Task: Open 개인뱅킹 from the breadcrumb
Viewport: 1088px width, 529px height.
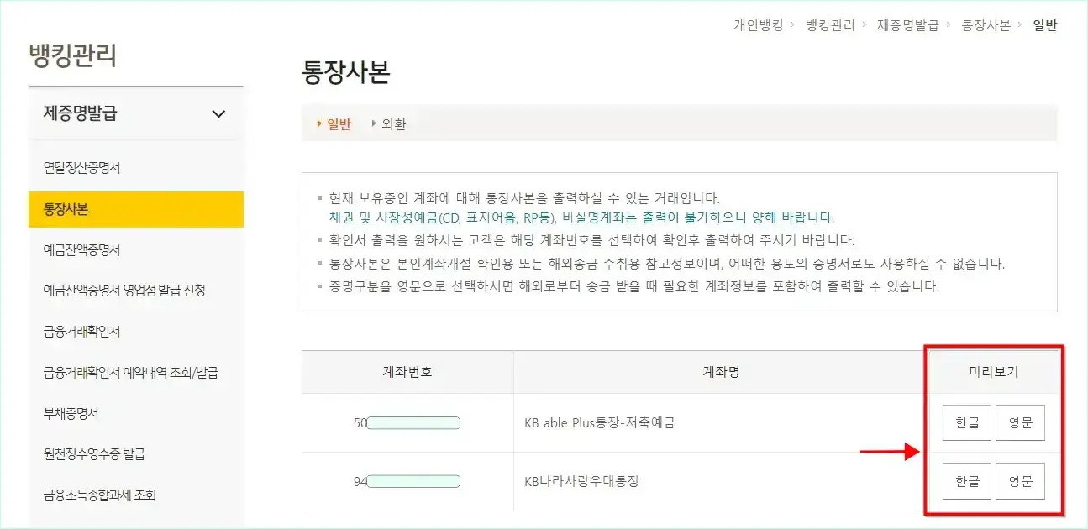Action: point(759,25)
